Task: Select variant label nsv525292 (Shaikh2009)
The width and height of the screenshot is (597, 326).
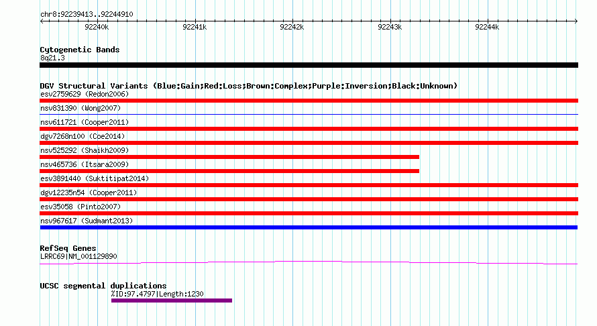Action: point(85,150)
